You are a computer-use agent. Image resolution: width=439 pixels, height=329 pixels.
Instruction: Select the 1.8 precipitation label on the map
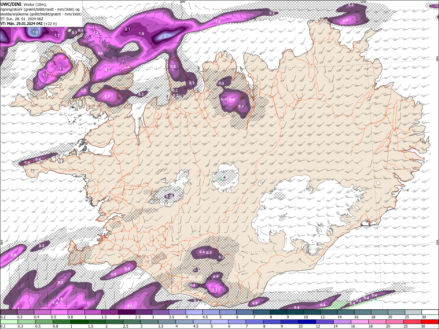(x=141, y=34)
